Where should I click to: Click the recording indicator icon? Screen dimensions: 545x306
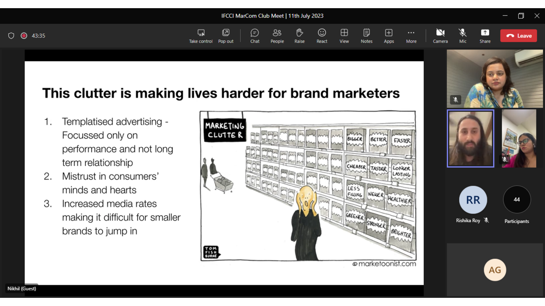24,36
